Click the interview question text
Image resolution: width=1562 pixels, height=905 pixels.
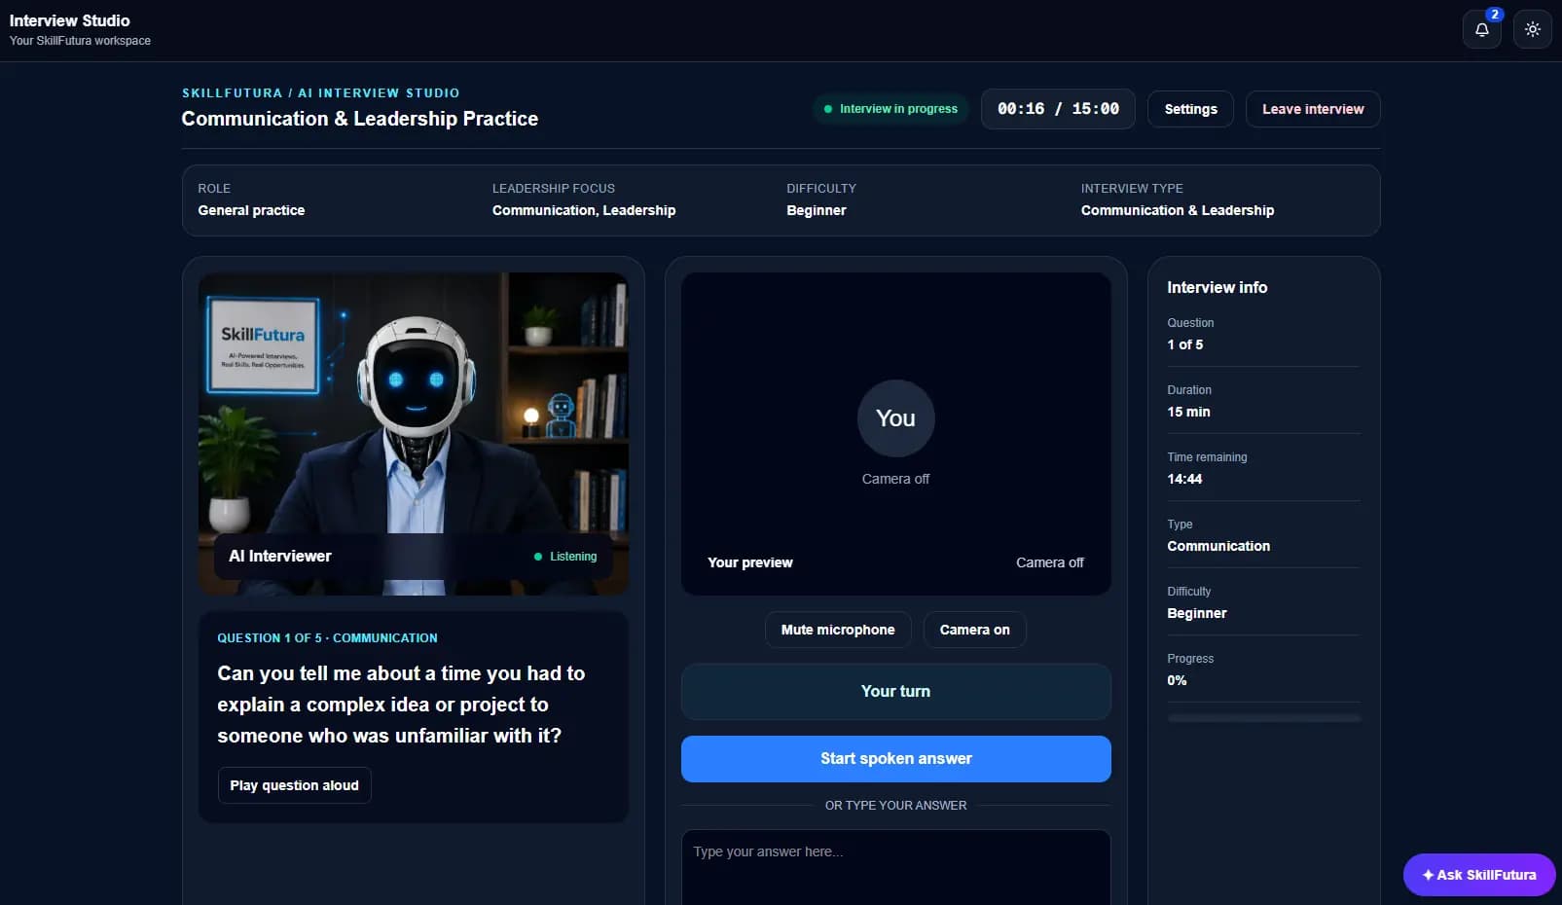[x=401, y=705]
